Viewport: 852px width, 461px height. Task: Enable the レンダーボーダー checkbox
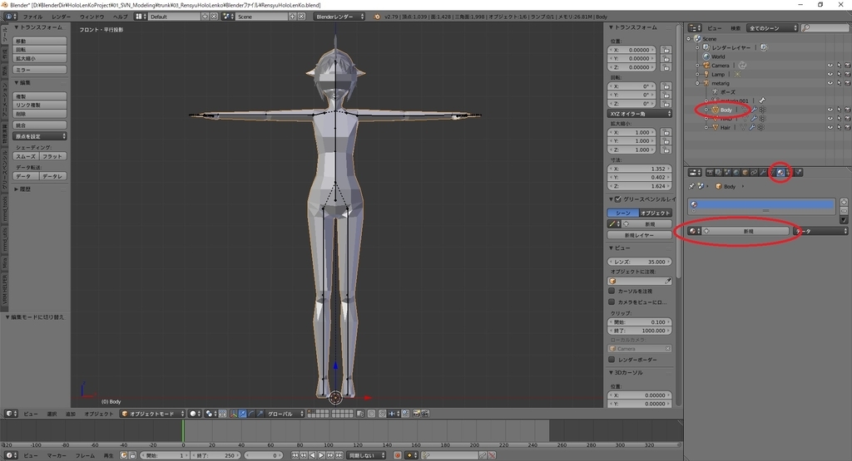(x=612, y=360)
